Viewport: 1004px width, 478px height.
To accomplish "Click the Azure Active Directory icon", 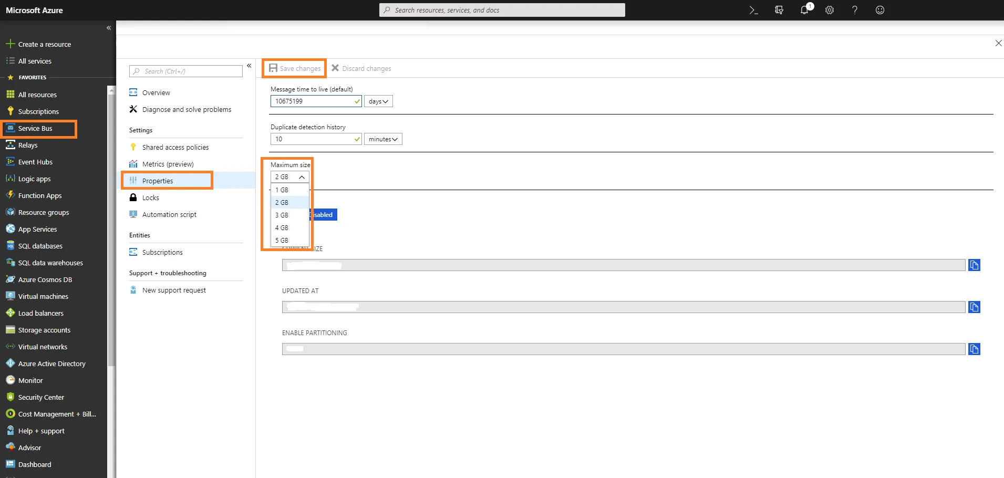I will point(10,363).
